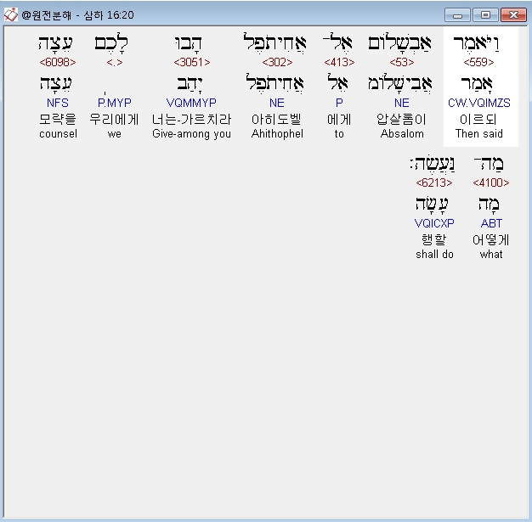Minimize the 원전분해 window
Screen dimensions: 532x522
coord(457,15)
